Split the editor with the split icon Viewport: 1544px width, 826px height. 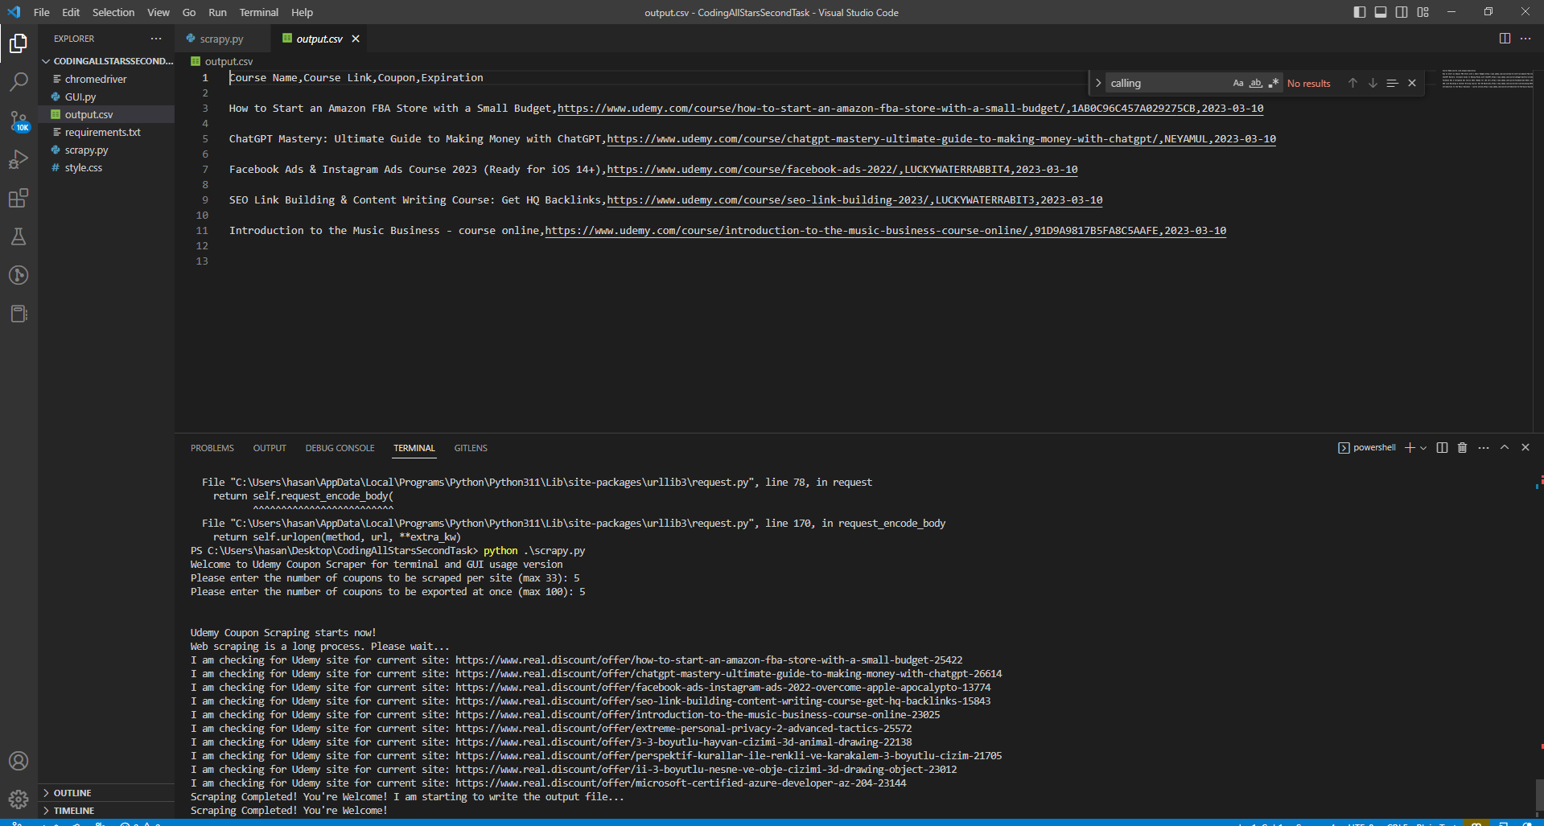tap(1503, 38)
